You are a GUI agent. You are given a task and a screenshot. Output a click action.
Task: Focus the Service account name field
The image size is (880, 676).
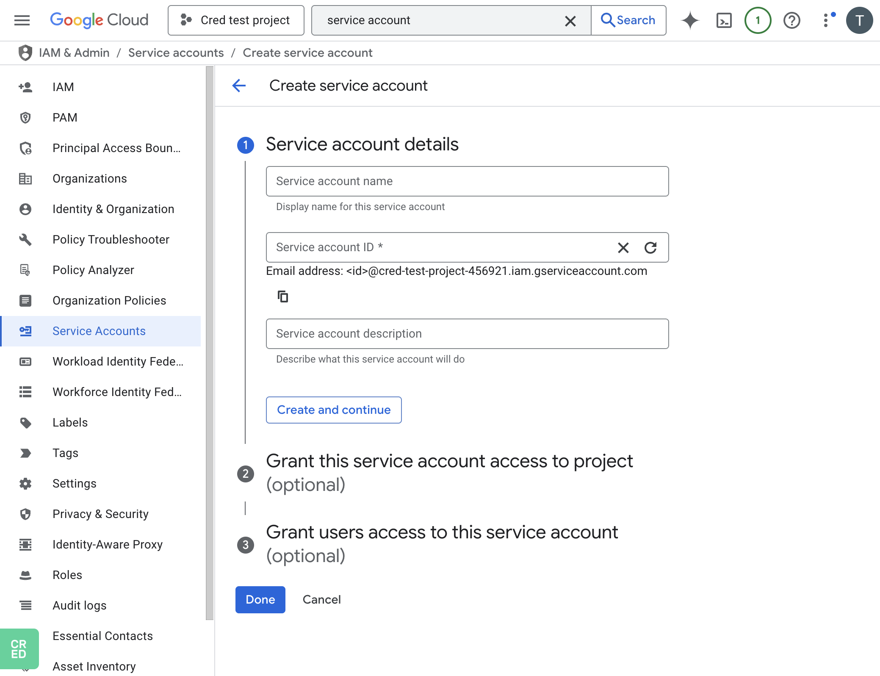[x=467, y=181]
